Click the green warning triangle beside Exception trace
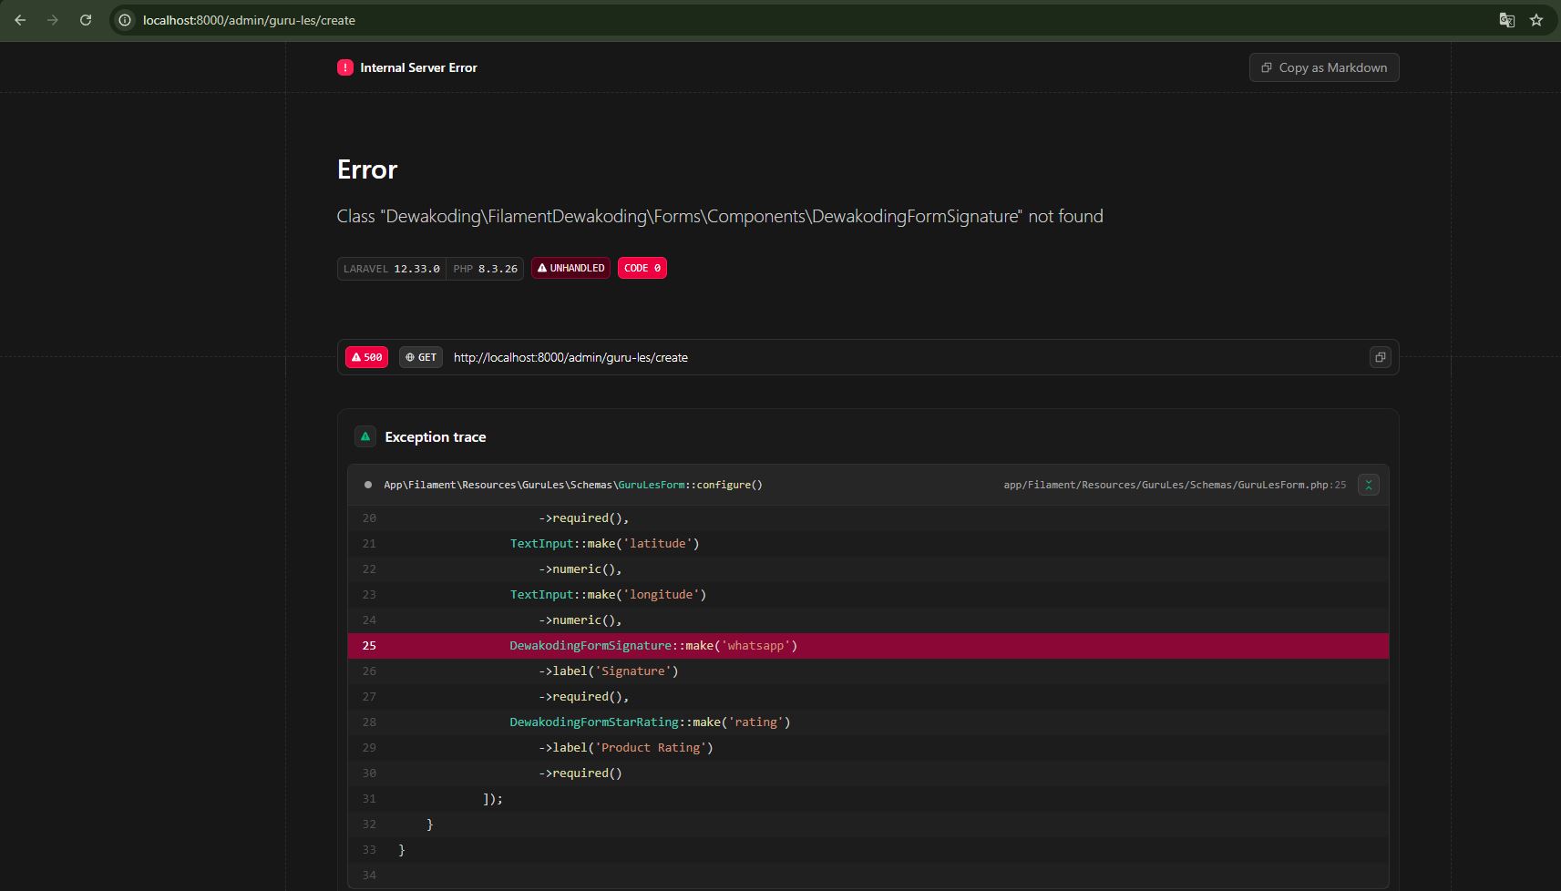 point(365,436)
